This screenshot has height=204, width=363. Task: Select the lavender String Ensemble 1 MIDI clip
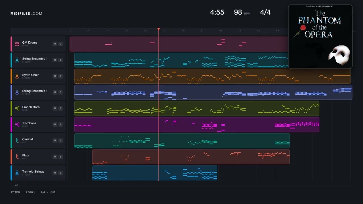213,92
